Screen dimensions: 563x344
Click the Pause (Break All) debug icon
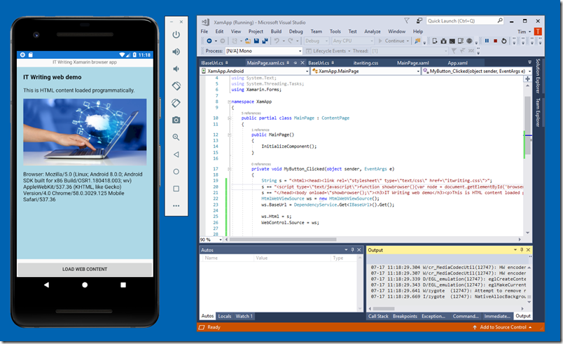coord(487,41)
